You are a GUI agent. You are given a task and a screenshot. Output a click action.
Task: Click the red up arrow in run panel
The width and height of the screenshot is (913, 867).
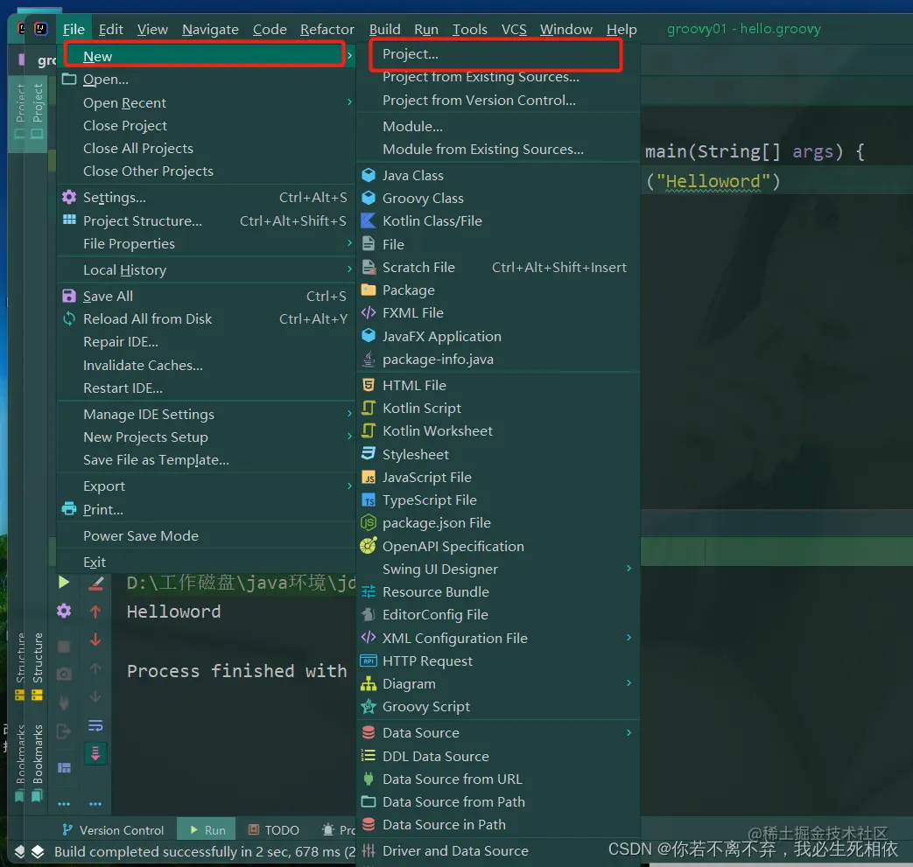[x=95, y=611]
